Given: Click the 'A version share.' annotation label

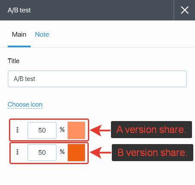Looking at the screenshot, I should tap(151, 130).
